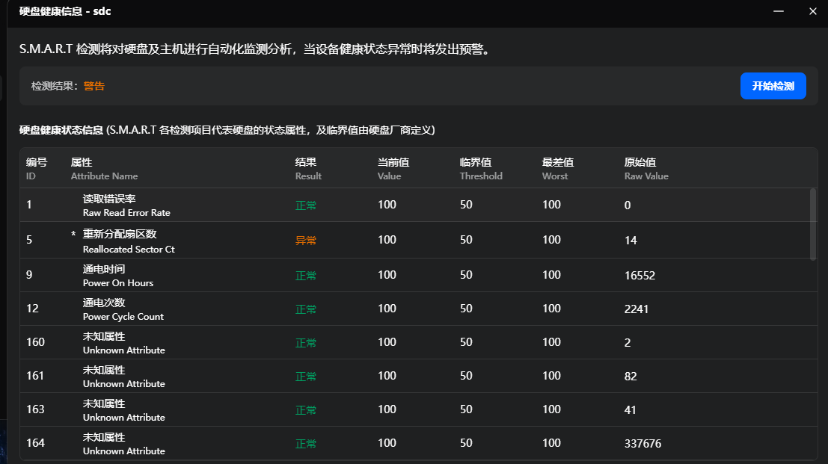Viewport: 828px width, 464px height.
Task: Click the 异常 result for Reallocated Sector Ct
Action: 306,241
